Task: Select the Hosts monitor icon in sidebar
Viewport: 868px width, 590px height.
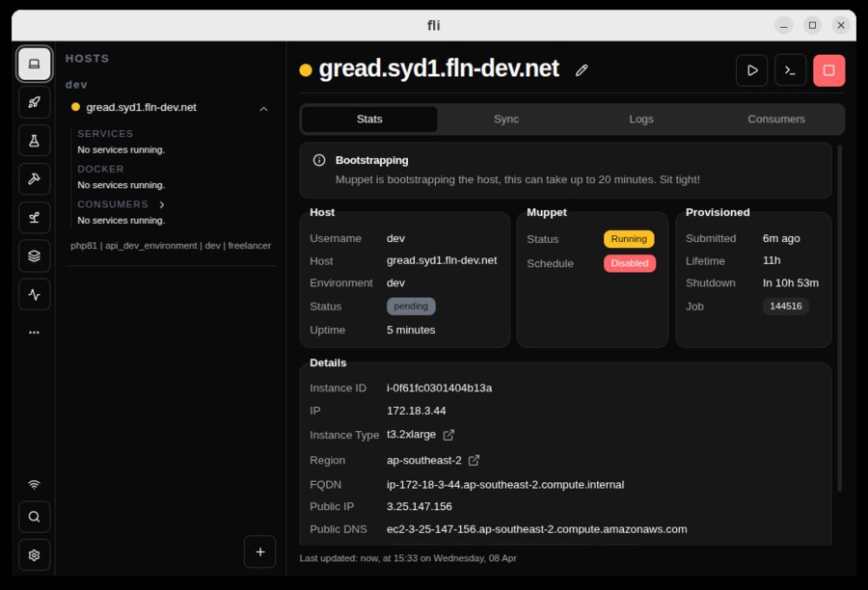Action: (34, 64)
